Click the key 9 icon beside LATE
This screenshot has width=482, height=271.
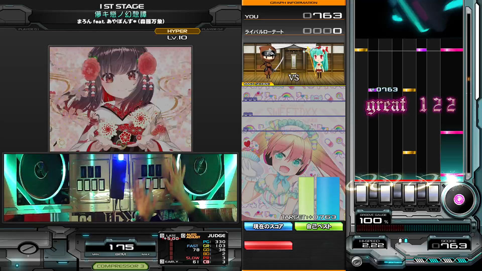162,236
